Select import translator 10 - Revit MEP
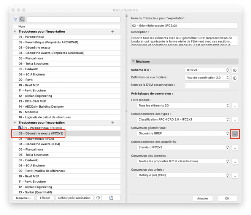Viewport: 251px width, 215px height. [x=67, y=85]
